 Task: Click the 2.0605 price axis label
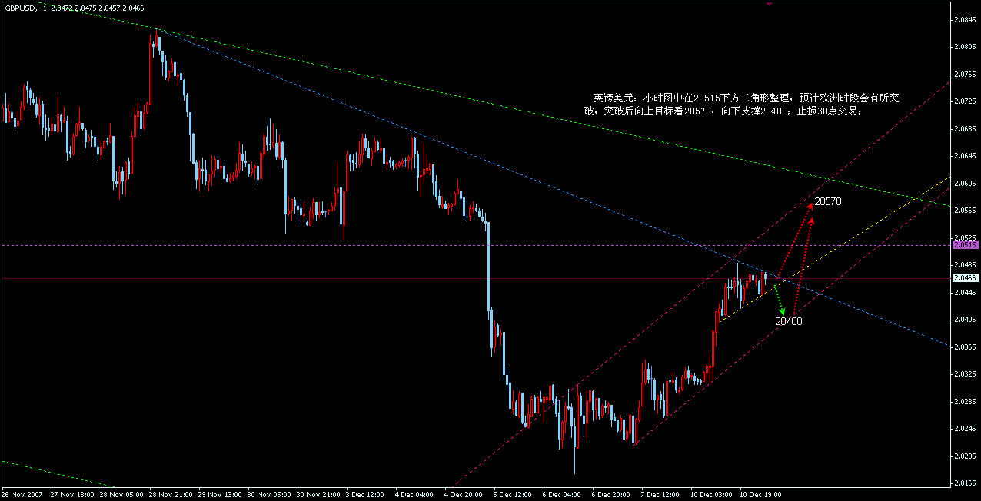(966, 183)
